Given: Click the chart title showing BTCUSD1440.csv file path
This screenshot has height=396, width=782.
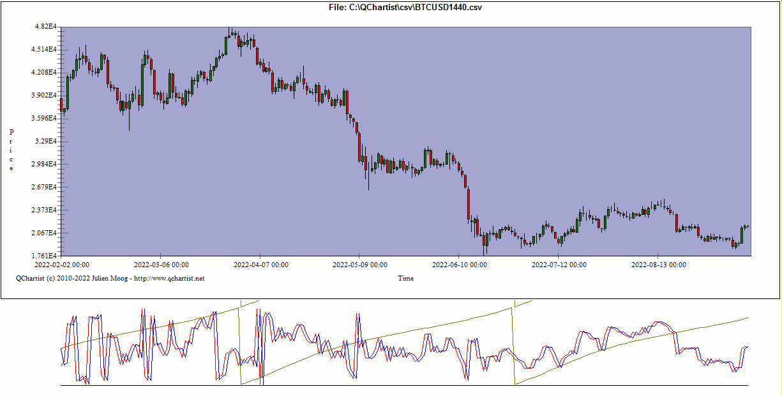Looking at the screenshot, I should (x=405, y=7).
